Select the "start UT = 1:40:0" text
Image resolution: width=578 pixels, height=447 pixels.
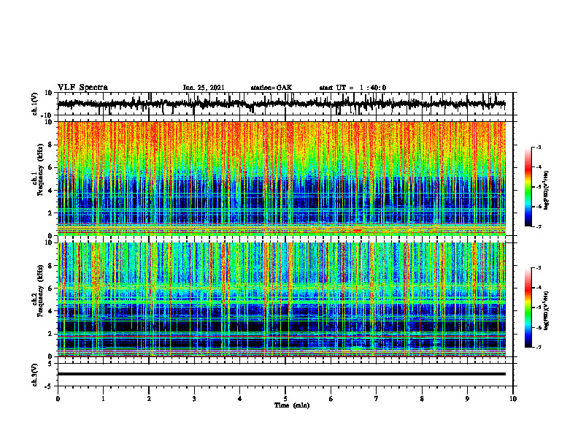point(352,88)
